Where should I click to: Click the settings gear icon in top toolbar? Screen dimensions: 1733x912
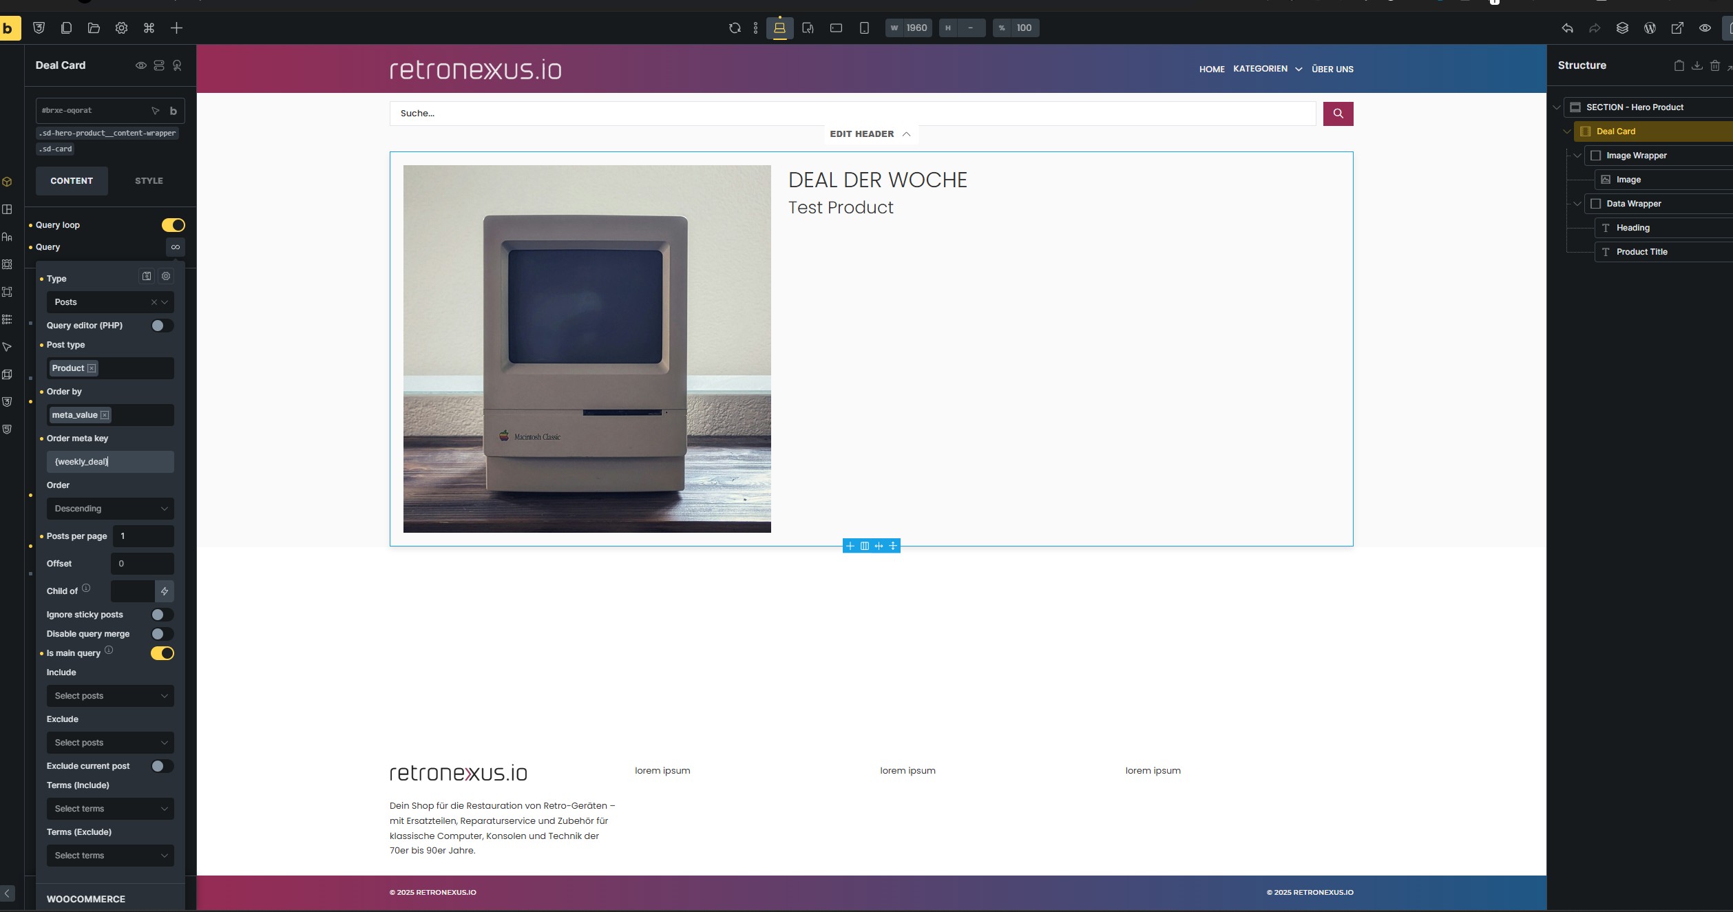point(121,28)
